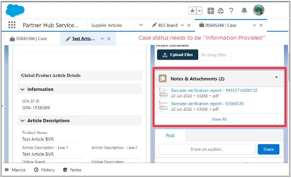This screenshot has width=291, height=178.
Task: Close the BSS Brand tab
Action: pyautogui.click(x=189, y=25)
